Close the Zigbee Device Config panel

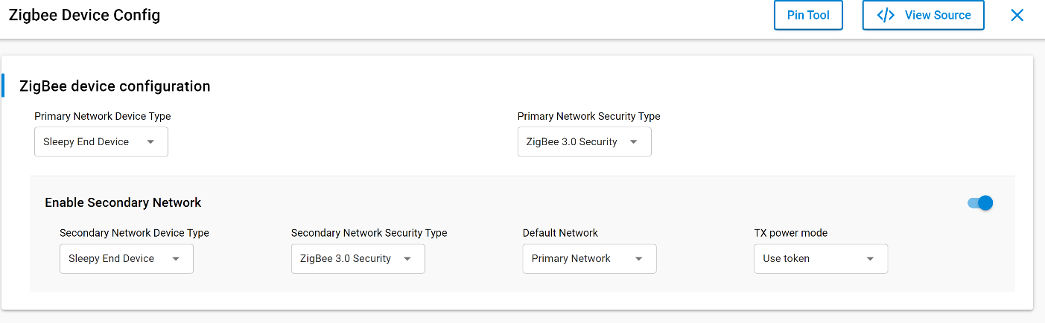tap(1017, 15)
